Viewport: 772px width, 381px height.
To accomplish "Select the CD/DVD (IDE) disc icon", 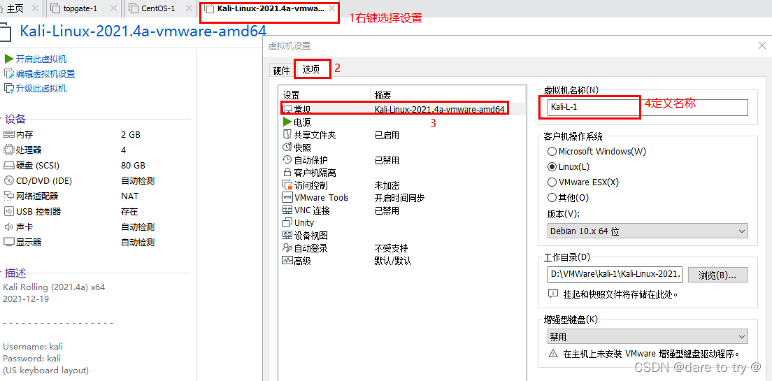I will pos(9,180).
